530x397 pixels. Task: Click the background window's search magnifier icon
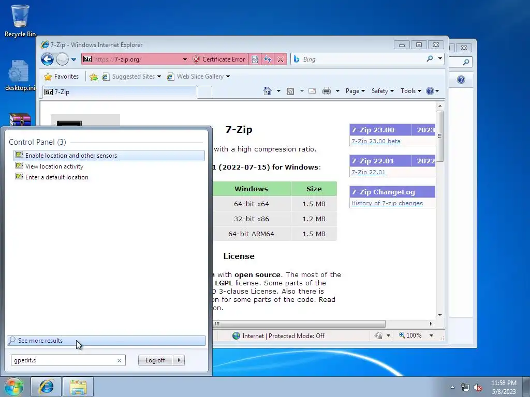466,62
